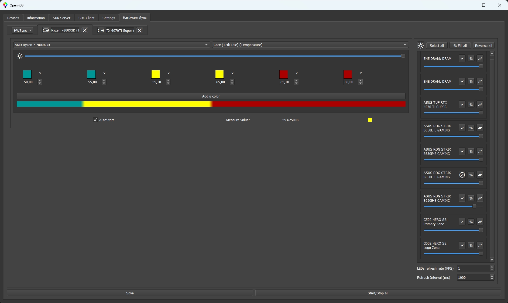Open the SDK Client tab
The width and height of the screenshot is (508, 303).
coord(86,18)
